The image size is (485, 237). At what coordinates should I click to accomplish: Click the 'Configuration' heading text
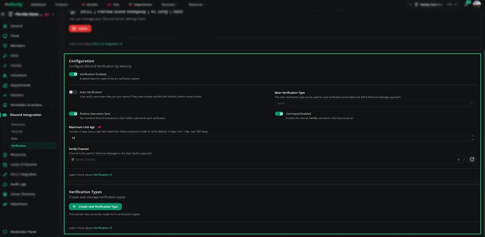tap(82, 61)
